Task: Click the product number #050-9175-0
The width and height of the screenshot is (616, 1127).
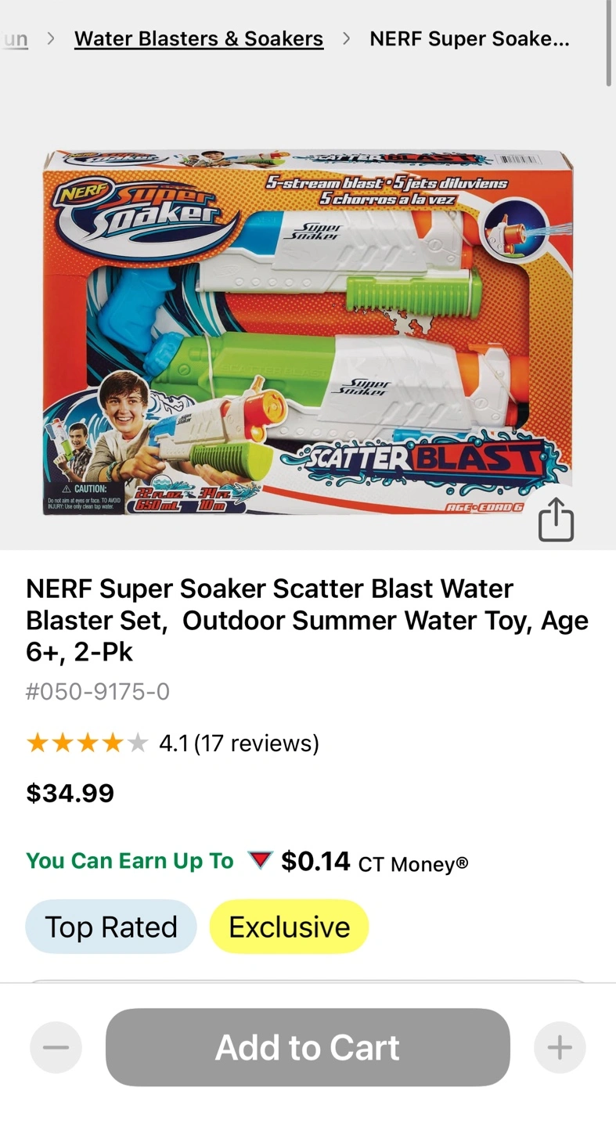Action: (98, 692)
